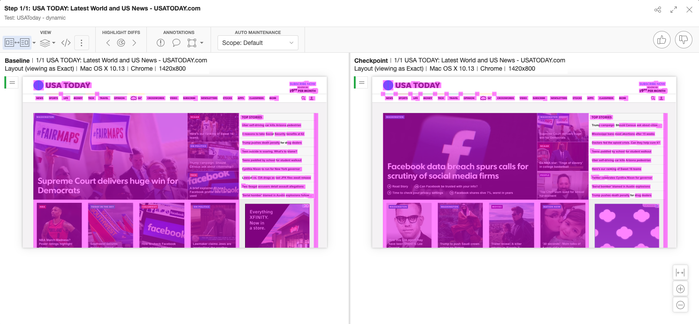Screen dimensions: 699x324
Task: Open the layers dropdown in View
Action: click(x=47, y=43)
